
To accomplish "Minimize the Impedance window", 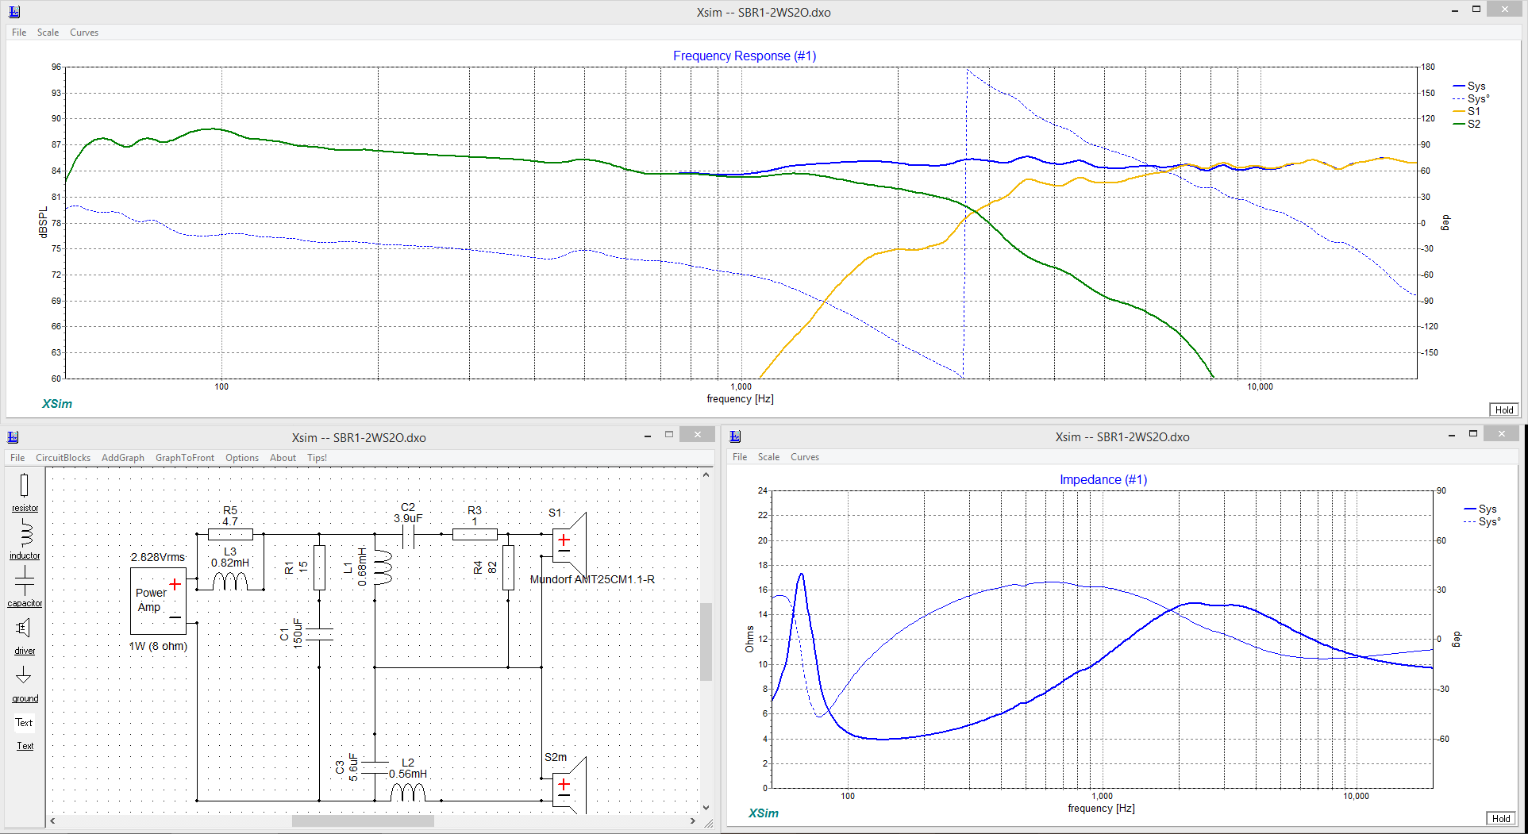I will 1451,436.
